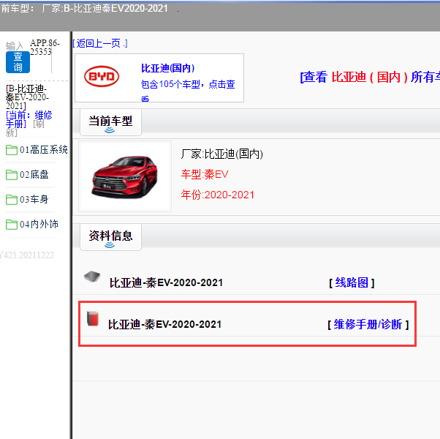Click the red 秦EV car thumbnail
Image resolution: width=440 pixels, height=439 pixels.
coord(125,176)
